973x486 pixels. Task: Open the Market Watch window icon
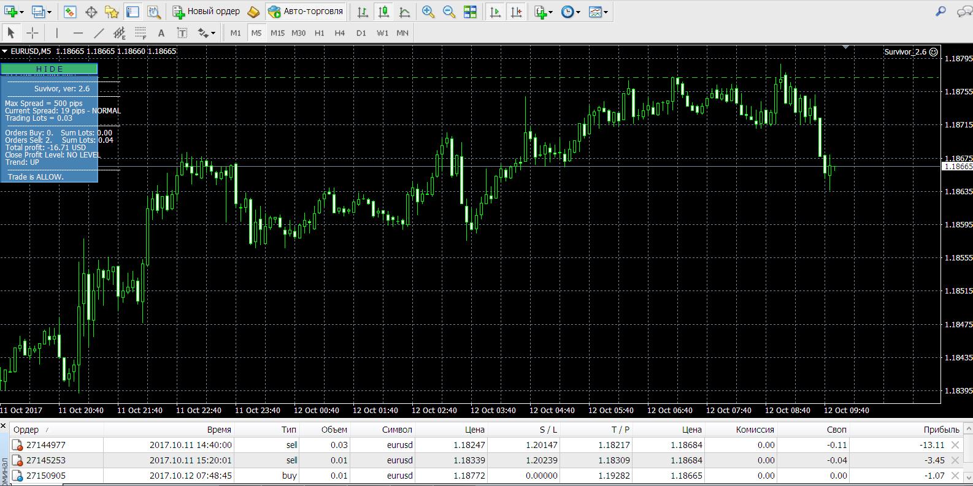coord(70,11)
